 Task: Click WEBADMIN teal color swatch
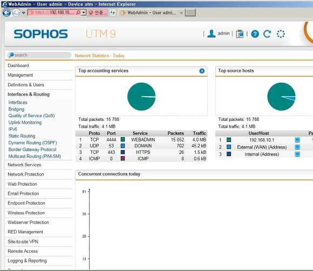[x=123, y=139]
